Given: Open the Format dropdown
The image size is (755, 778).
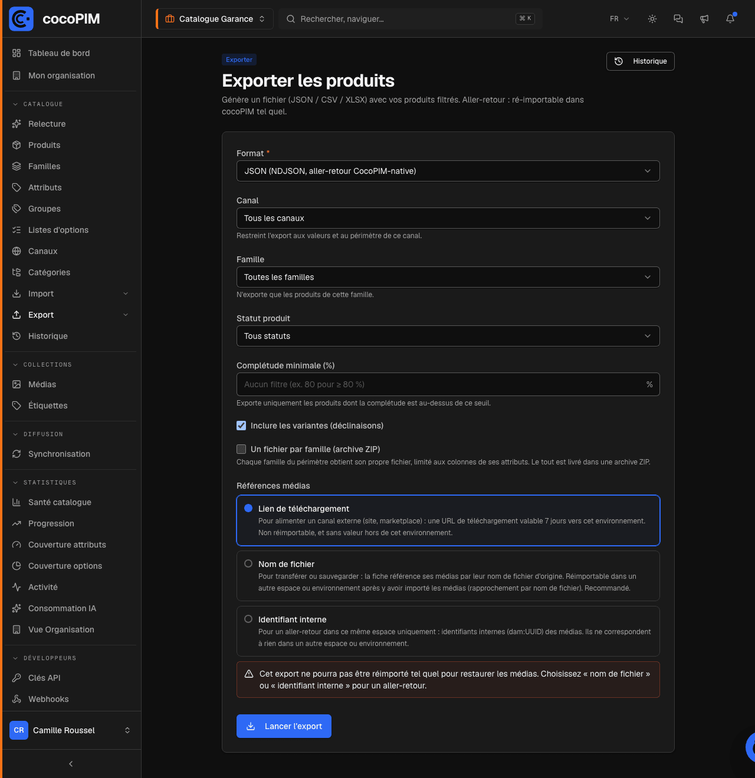Looking at the screenshot, I should pos(448,171).
